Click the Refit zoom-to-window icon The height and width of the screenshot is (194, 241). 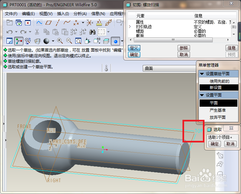78,41
